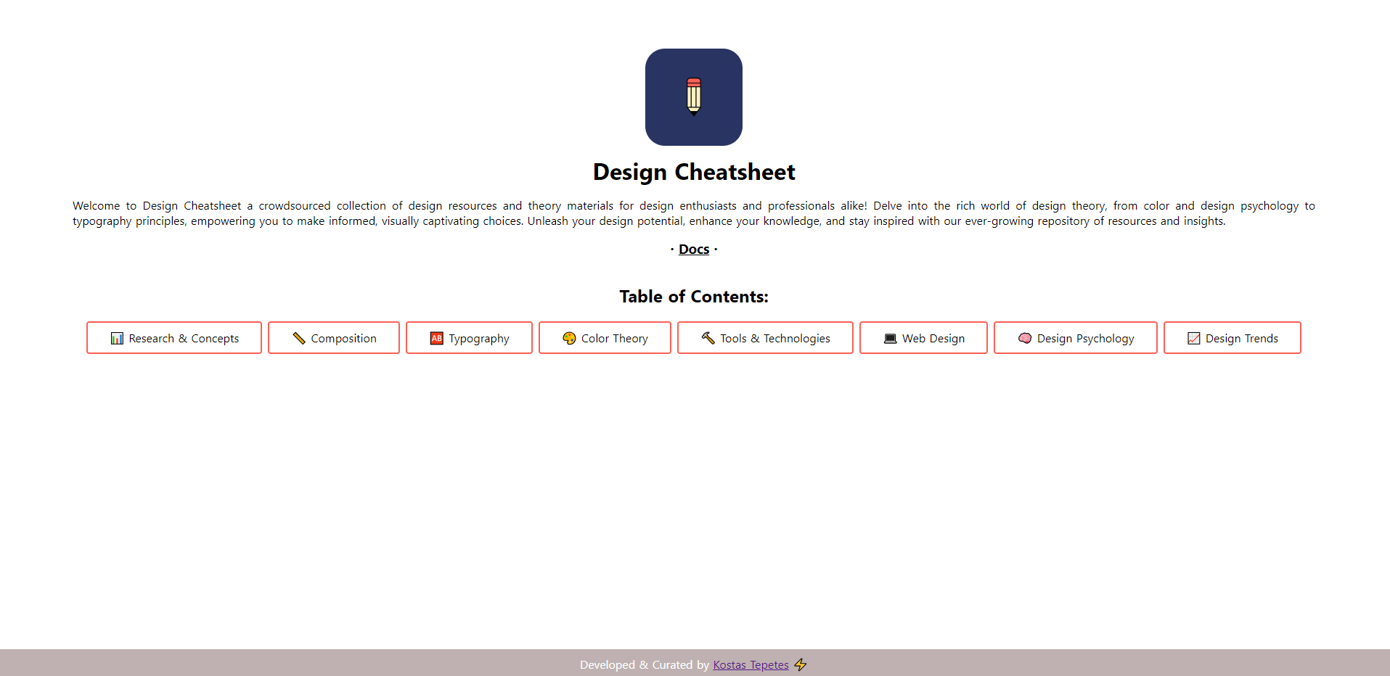Go to the Composition section
Viewport: 1390px width, 676px height.
click(334, 338)
